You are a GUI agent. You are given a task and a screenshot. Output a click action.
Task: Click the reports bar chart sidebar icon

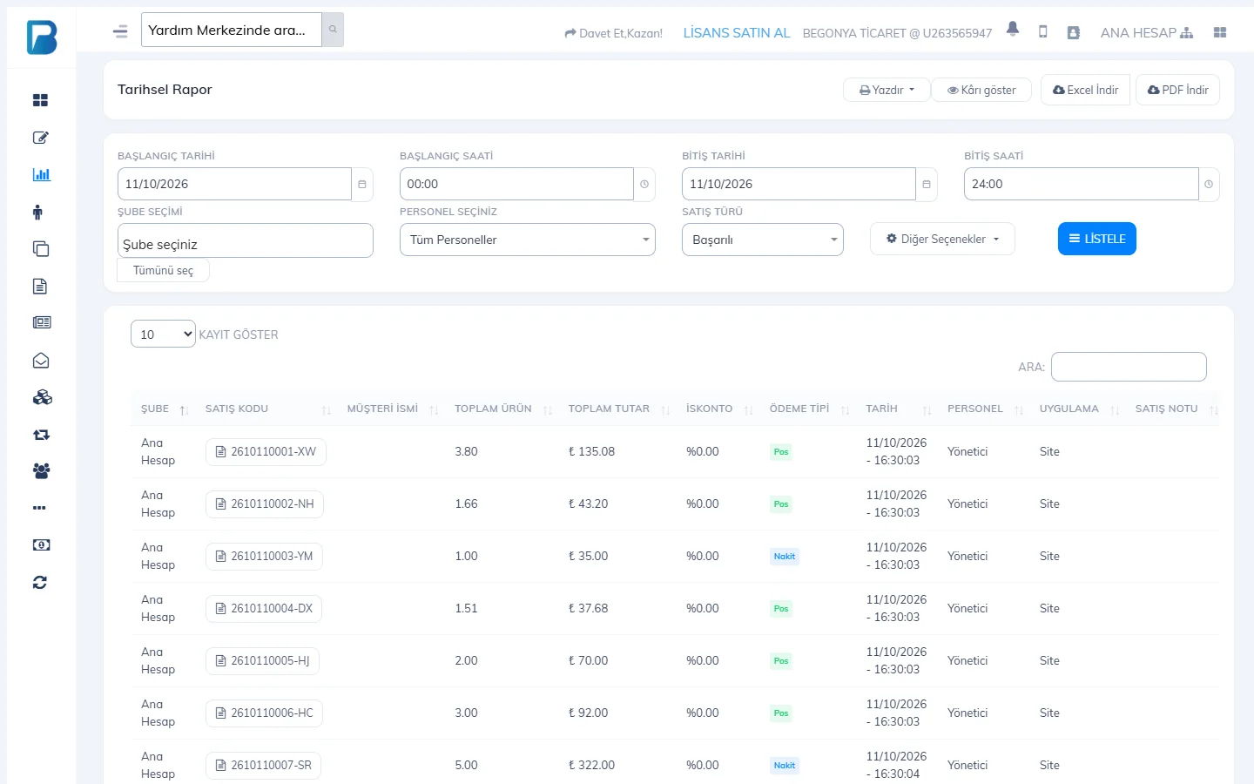click(41, 174)
